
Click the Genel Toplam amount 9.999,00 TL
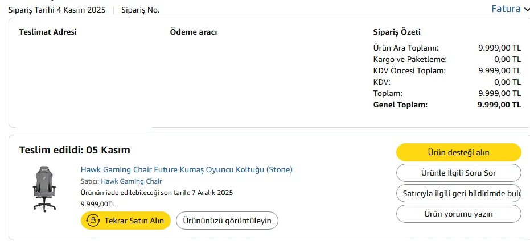coord(499,105)
